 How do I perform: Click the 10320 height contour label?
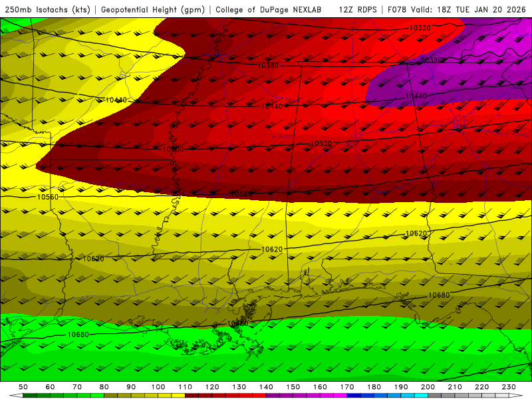click(x=420, y=28)
